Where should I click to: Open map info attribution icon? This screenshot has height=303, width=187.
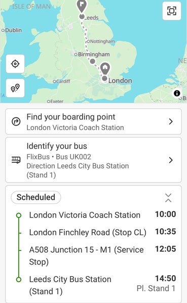coord(177,94)
